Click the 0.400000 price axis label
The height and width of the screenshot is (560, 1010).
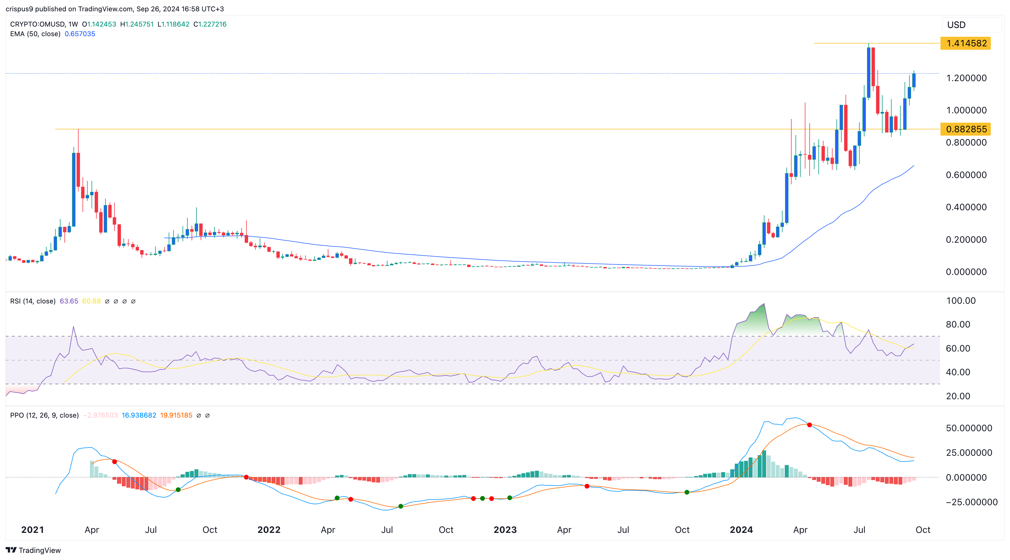(x=966, y=207)
